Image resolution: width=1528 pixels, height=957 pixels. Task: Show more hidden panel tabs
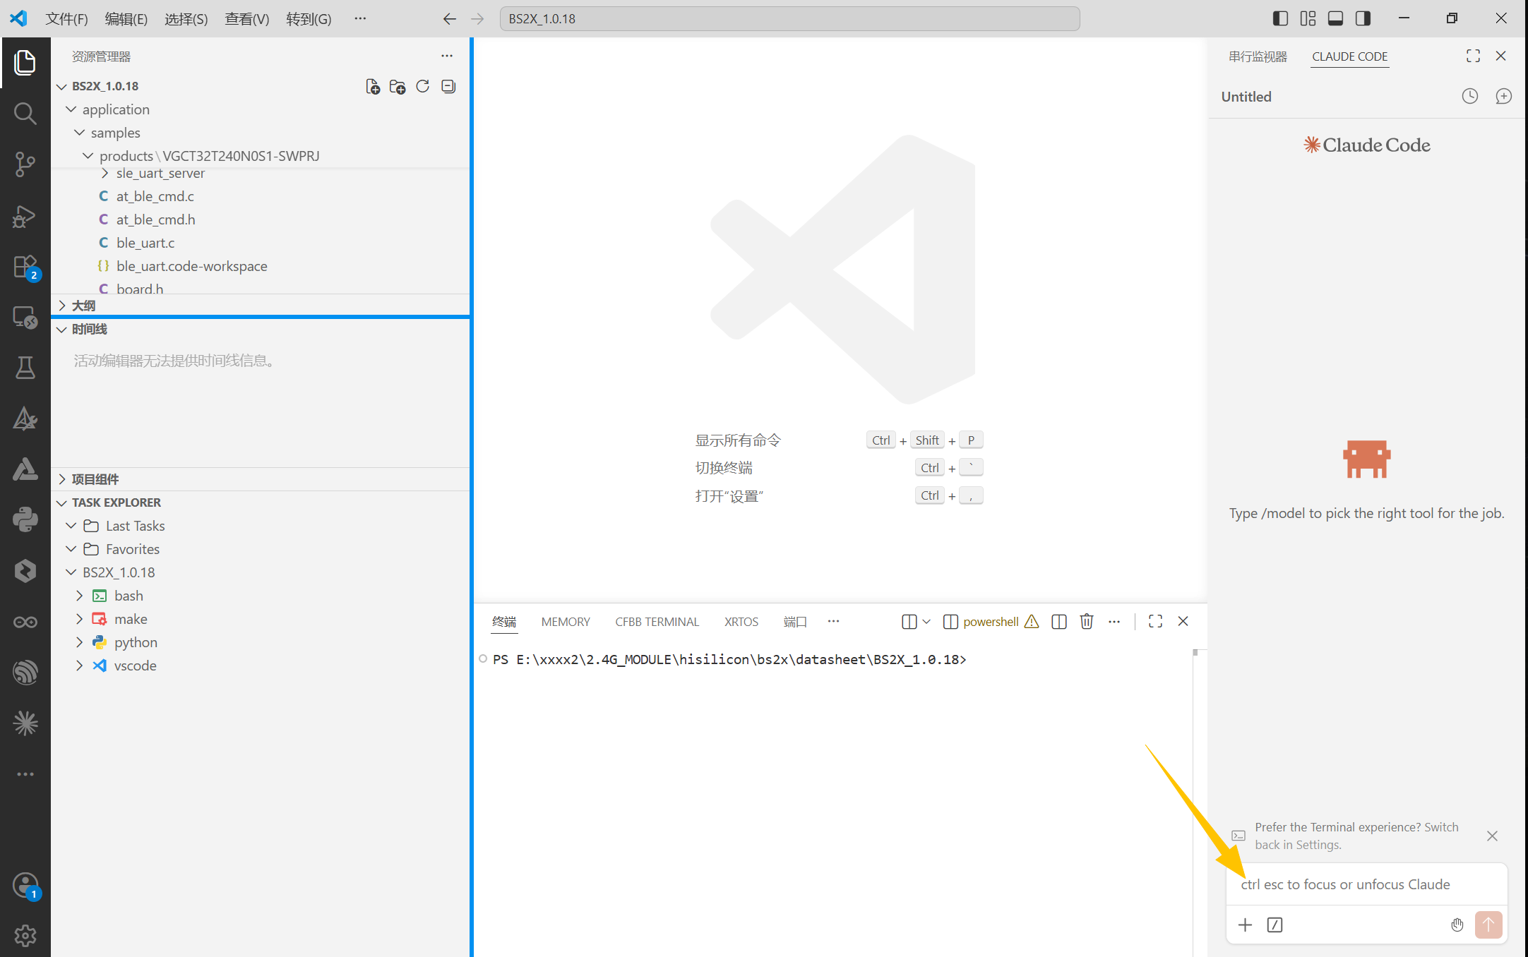tap(833, 621)
